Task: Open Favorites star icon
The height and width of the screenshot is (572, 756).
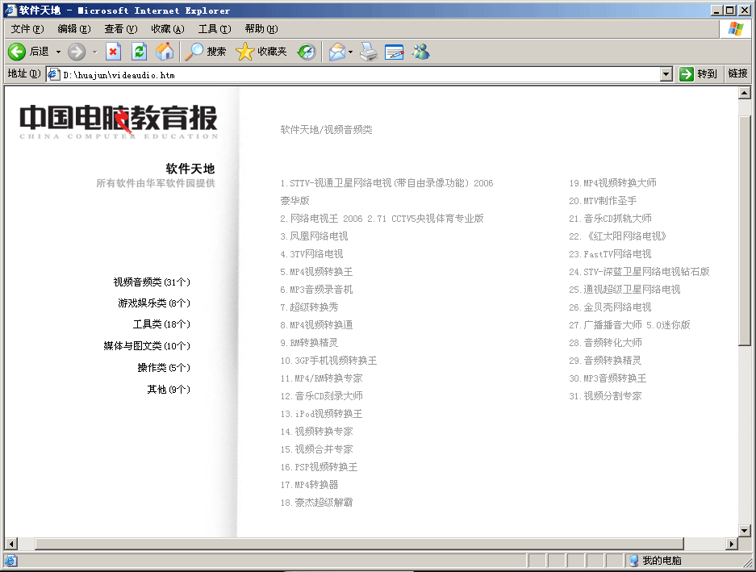Action: tap(245, 52)
